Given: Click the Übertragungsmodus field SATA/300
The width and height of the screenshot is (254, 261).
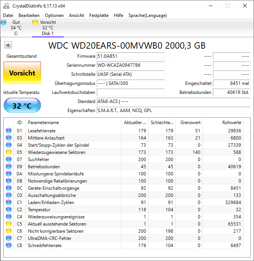Looking at the screenshot, I should point(130,83).
